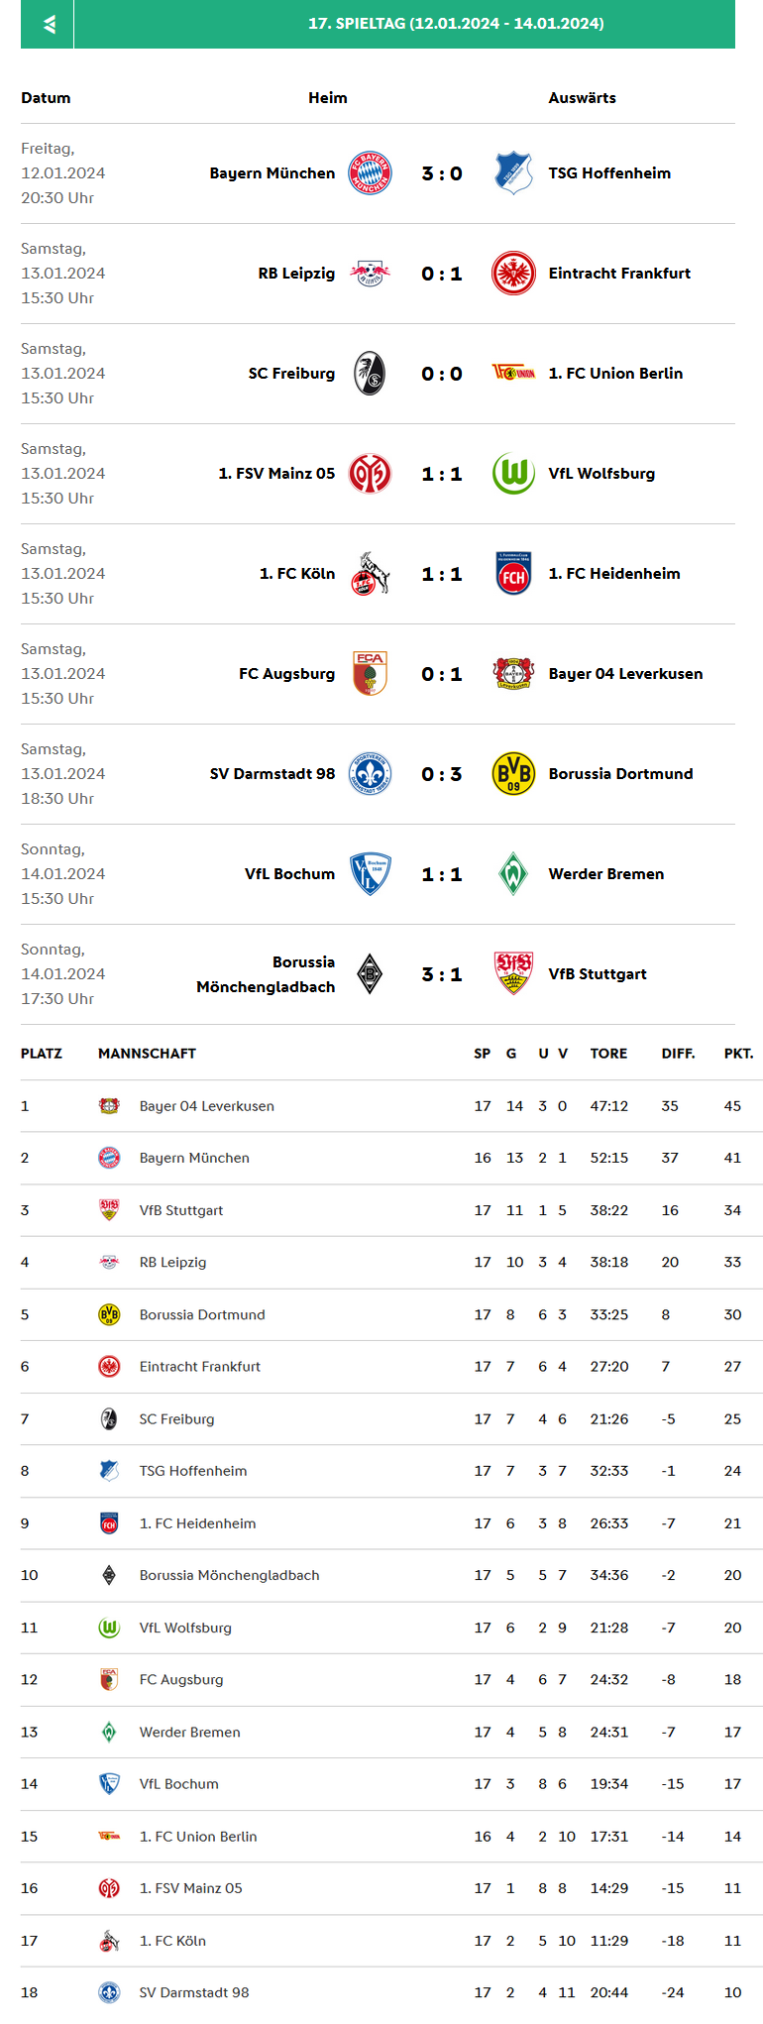Click the Borussia Dortmund logo in fixtures

513,774
